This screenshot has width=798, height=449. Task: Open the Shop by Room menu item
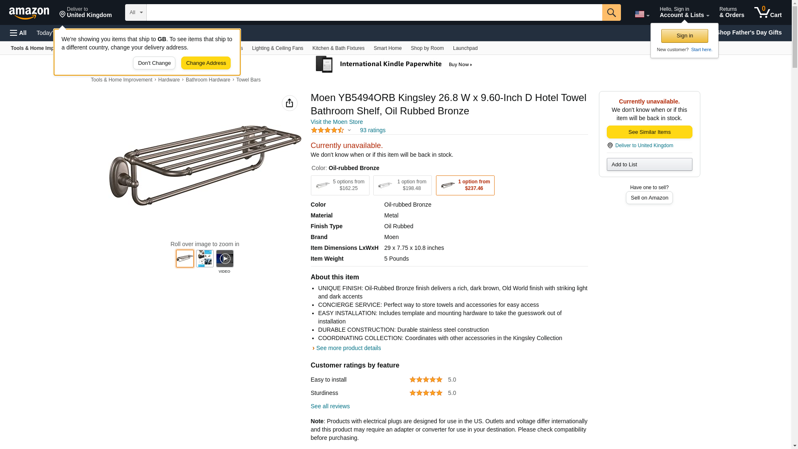click(x=427, y=48)
